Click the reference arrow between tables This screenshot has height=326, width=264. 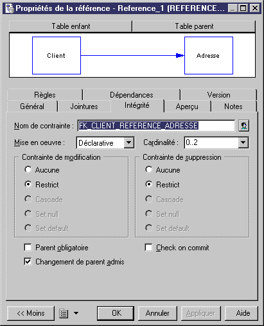132,56
